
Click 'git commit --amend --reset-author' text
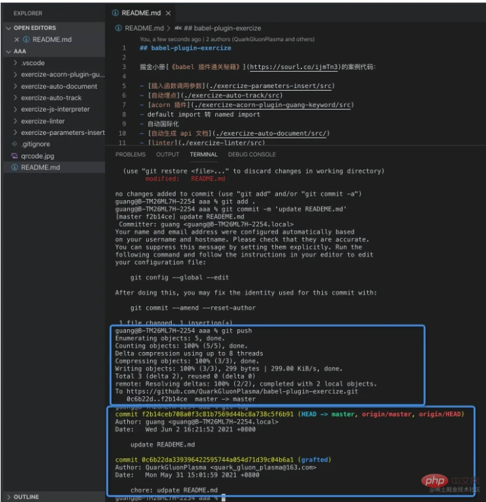coord(193,308)
